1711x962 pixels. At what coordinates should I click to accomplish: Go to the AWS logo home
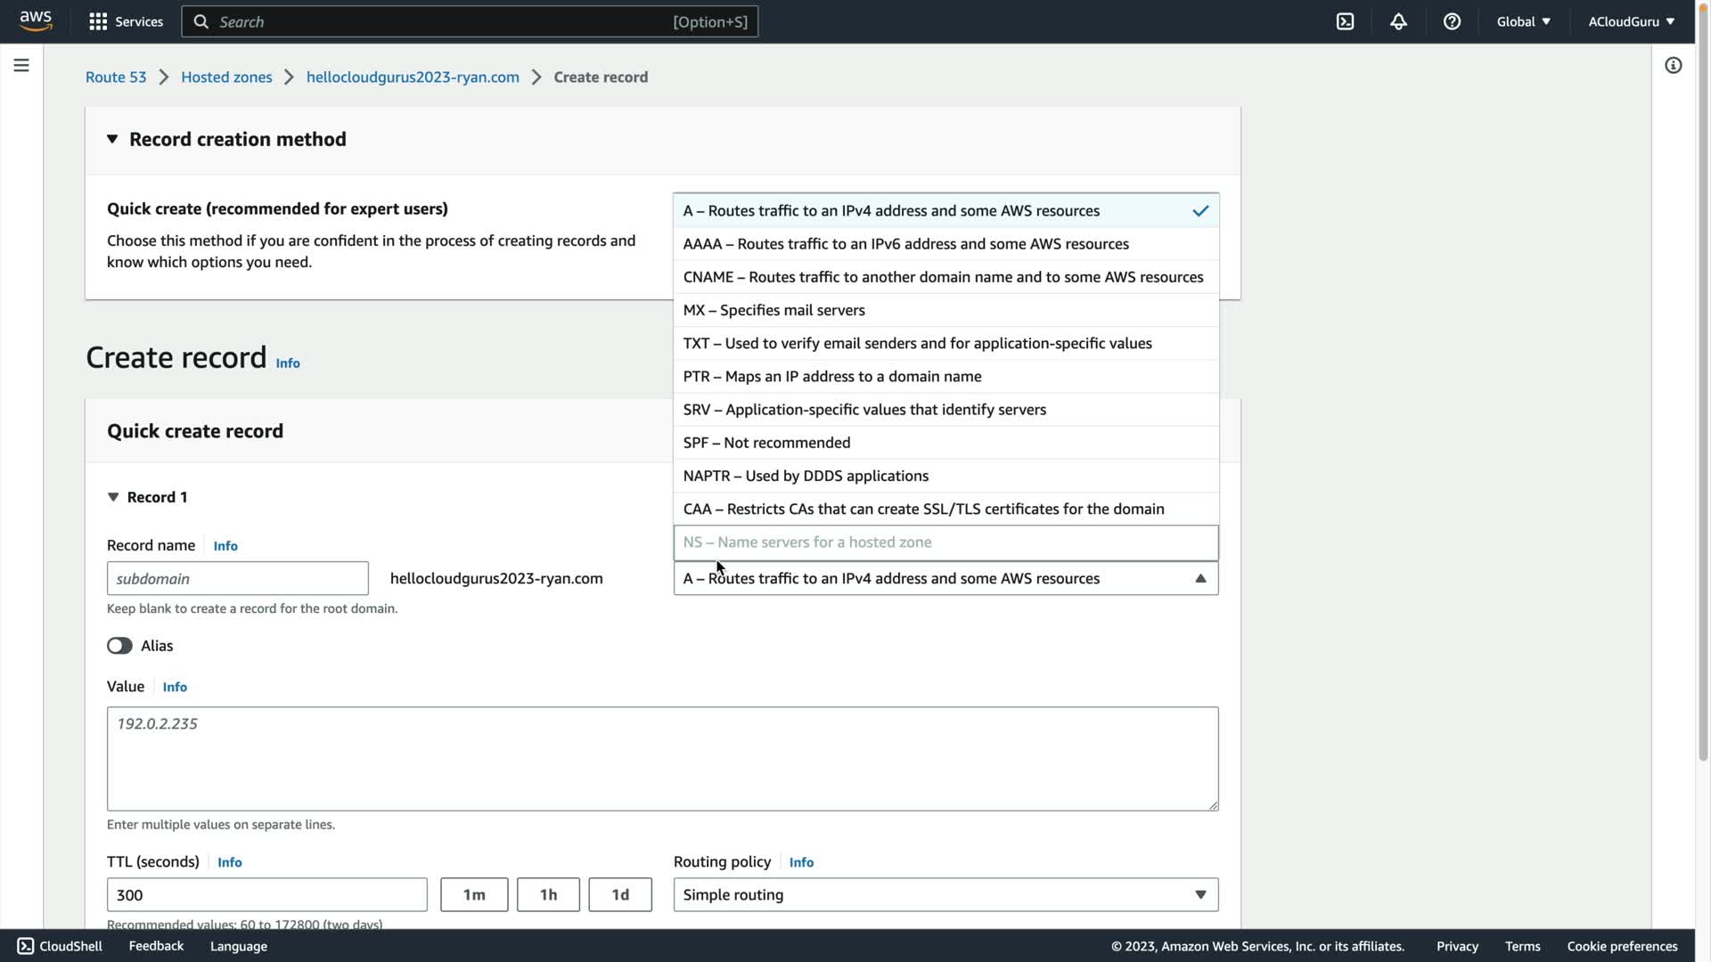click(x=36, y=20)
